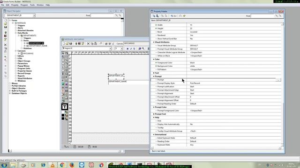
Task: Select MYCANVAS in the Object Navigator
Action: (x=28, y=54)
